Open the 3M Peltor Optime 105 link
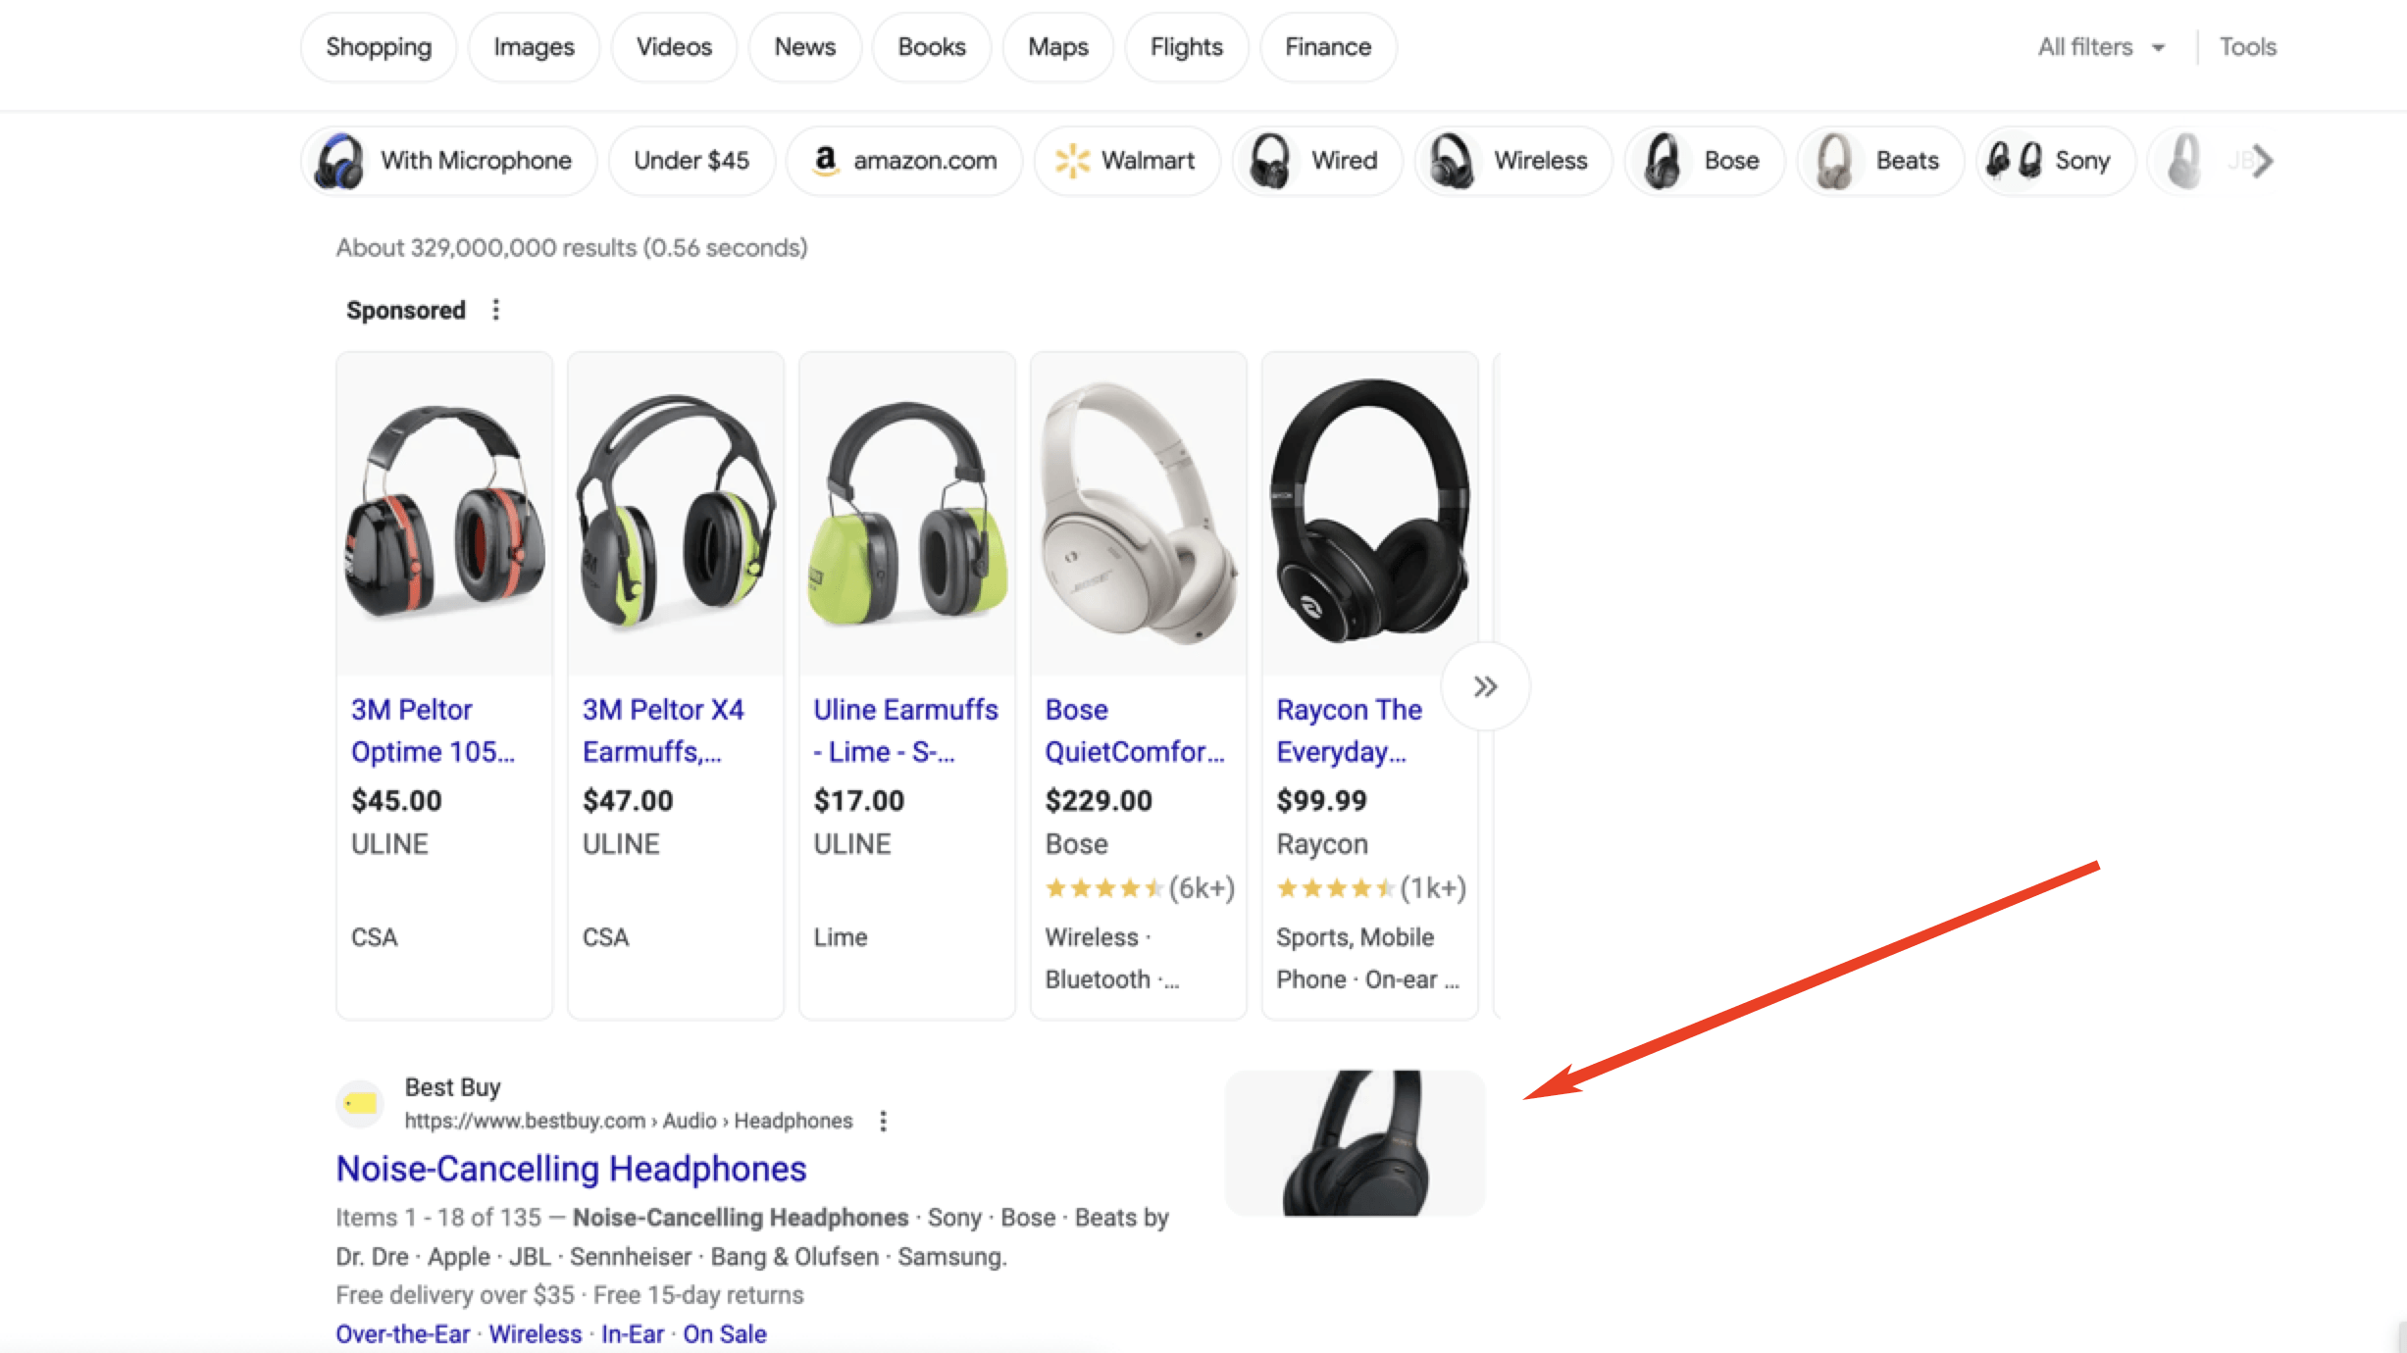Viewport: 2407px width, 1353px height. (x=433, y=730)
